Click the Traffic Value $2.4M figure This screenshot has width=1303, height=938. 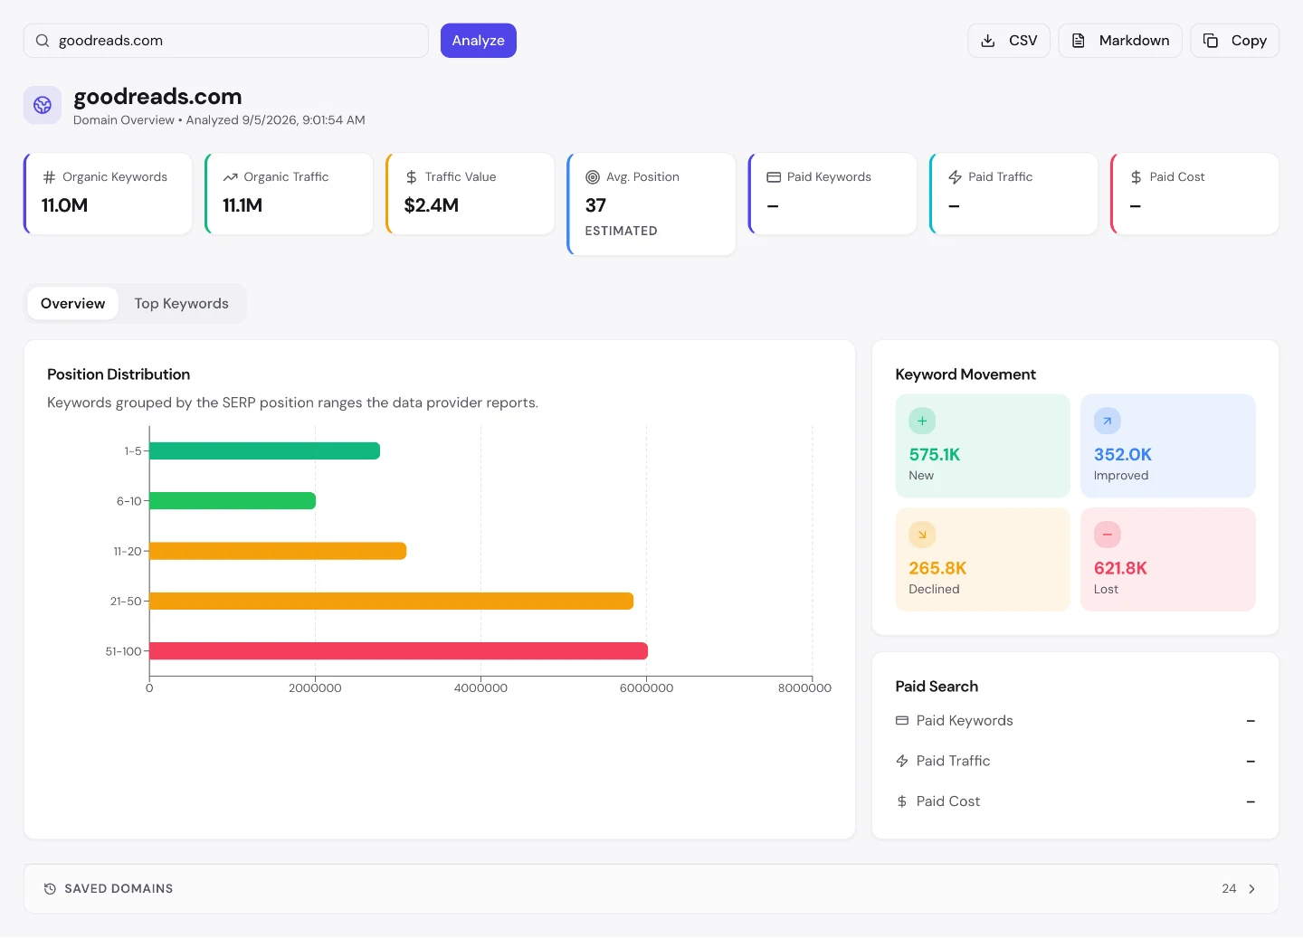[432, 205]
